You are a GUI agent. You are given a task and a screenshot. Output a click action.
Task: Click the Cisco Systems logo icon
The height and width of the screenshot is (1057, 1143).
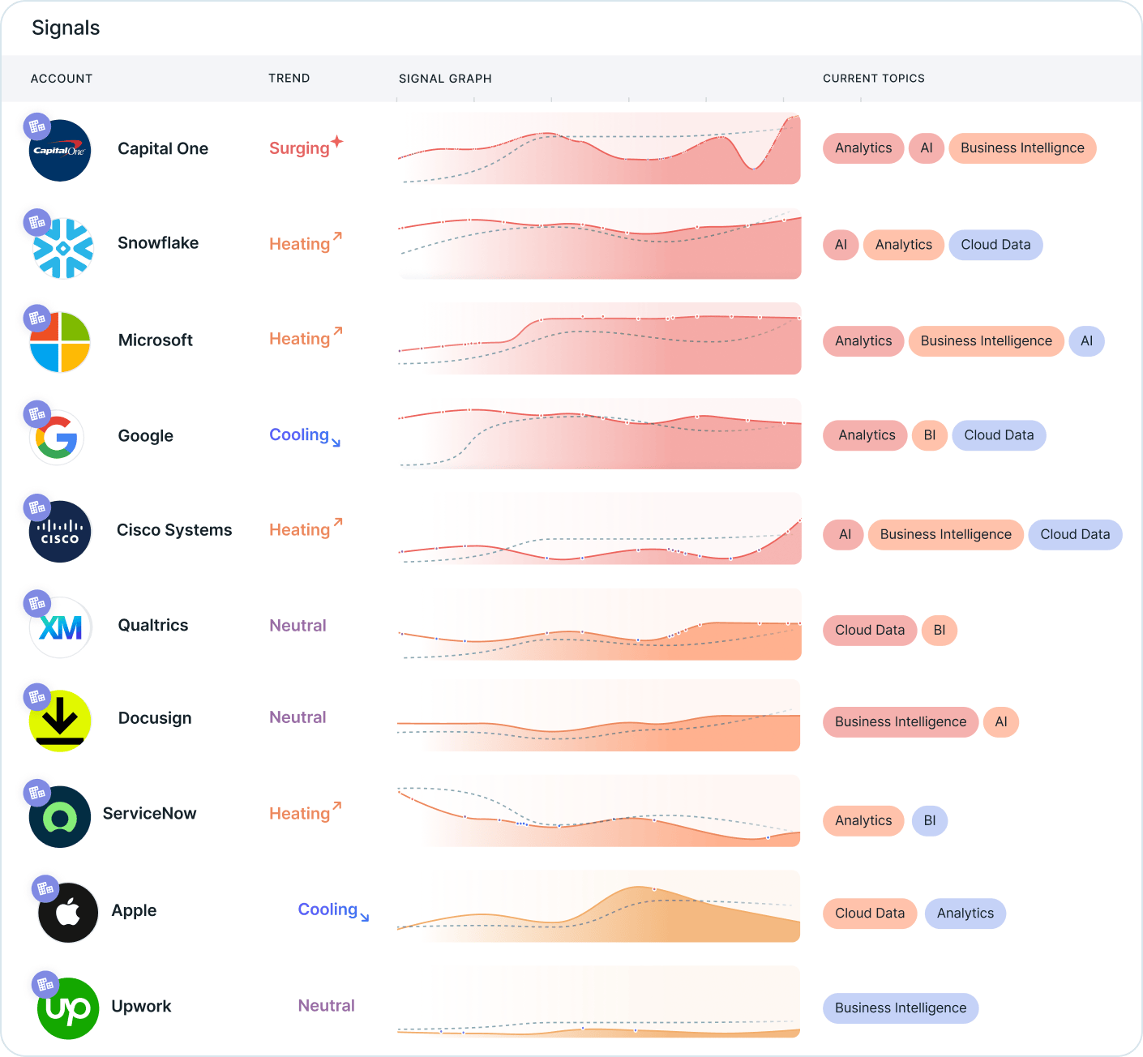coord(60,533)
